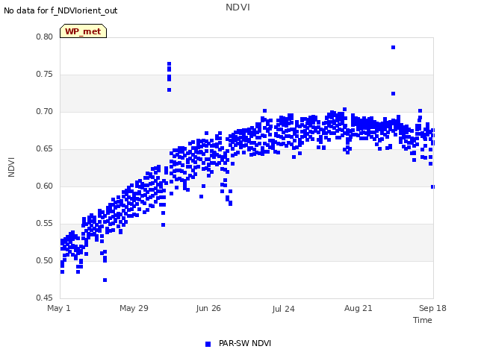Click the 0.50 y-axis tick label

(45, 260)
